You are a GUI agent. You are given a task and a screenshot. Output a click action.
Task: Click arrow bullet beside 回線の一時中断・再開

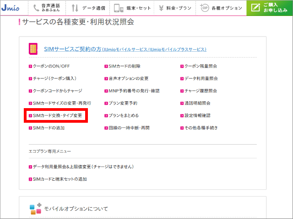coord(106,128)
